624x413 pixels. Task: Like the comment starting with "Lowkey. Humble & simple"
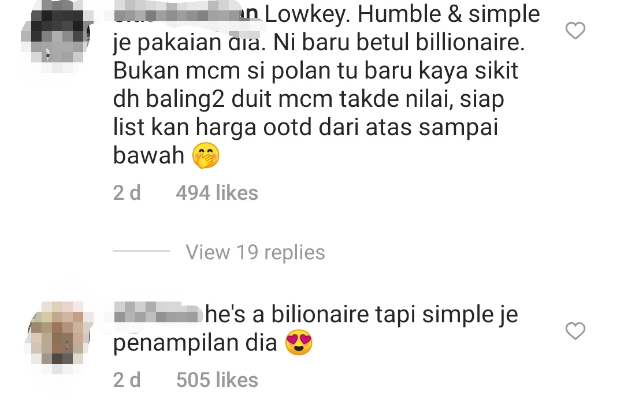(575, 31)
